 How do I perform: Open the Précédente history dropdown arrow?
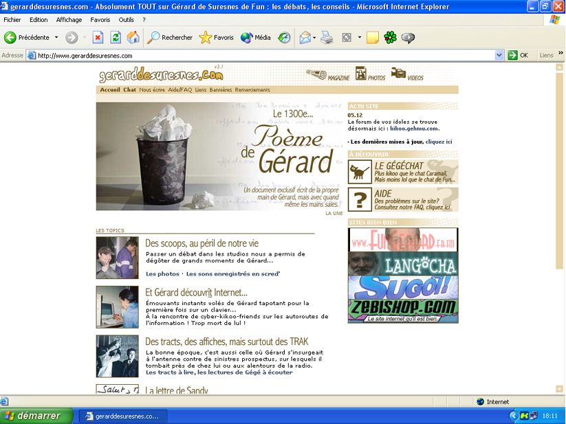tap(56, 38)
